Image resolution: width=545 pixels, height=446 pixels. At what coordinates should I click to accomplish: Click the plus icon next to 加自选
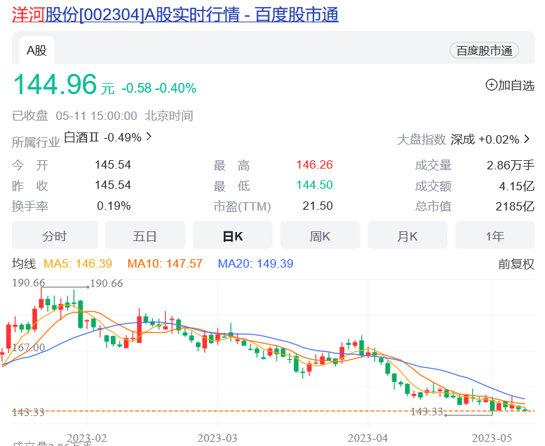491,85
